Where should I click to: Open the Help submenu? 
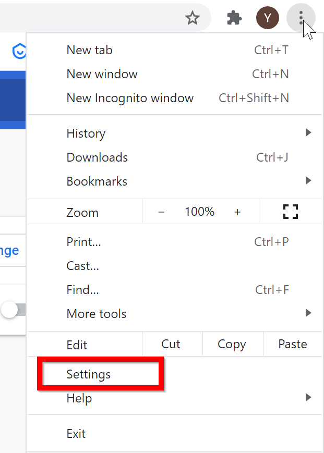308,398
